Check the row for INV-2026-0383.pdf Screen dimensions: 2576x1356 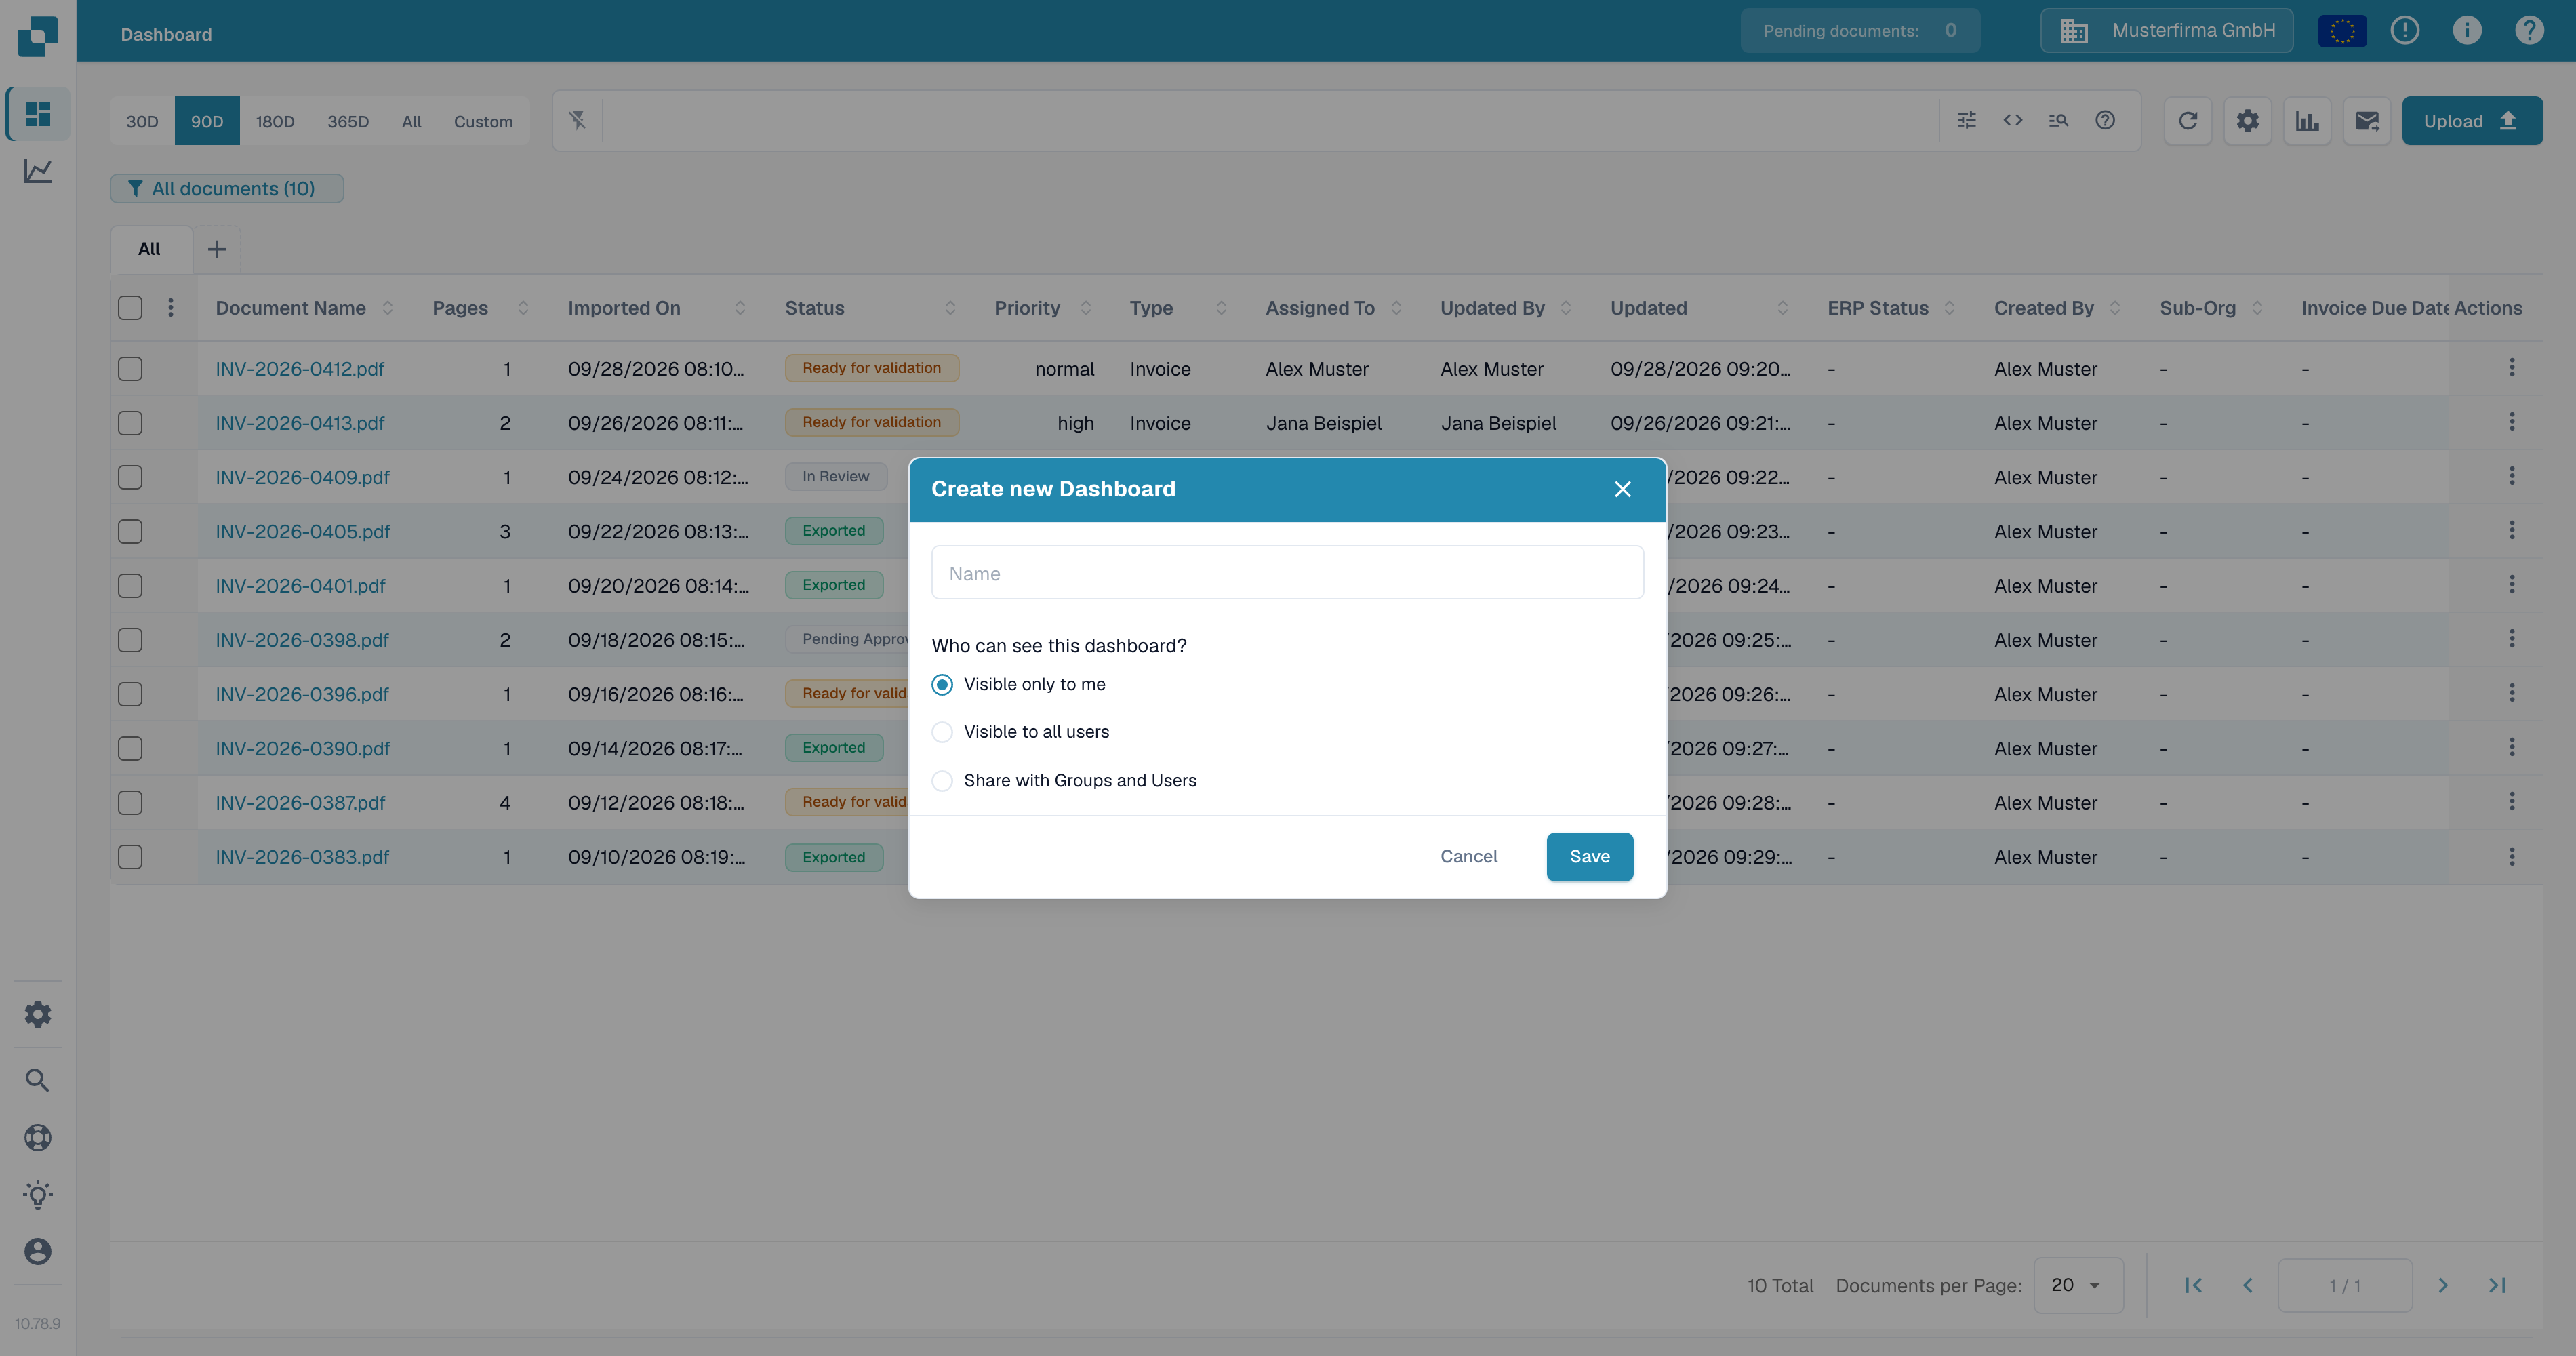[x=130, y=857]
